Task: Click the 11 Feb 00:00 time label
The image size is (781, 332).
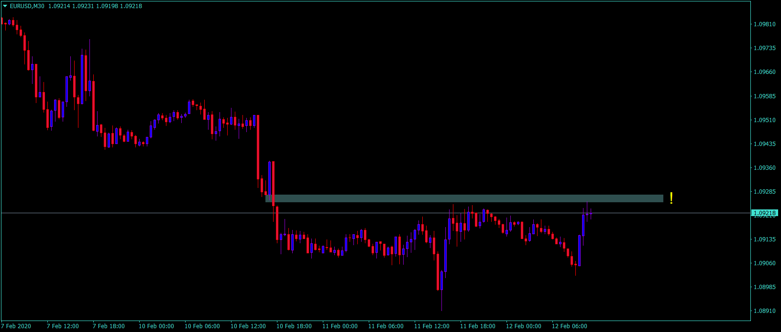Action: click(340, 326)
